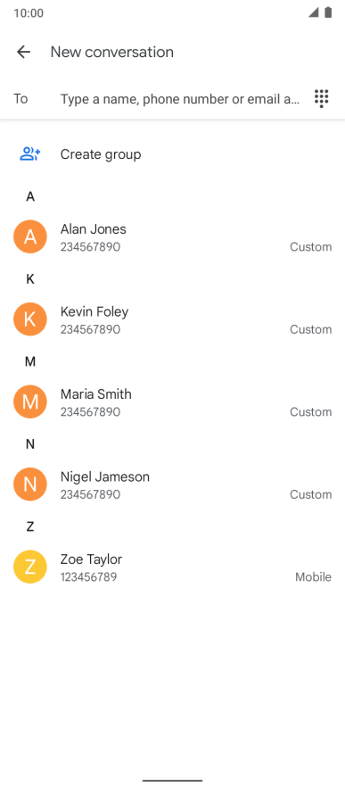Select Nigel Jameson's N avatar
The image size is (345, 787).
[x=30, y=484]
